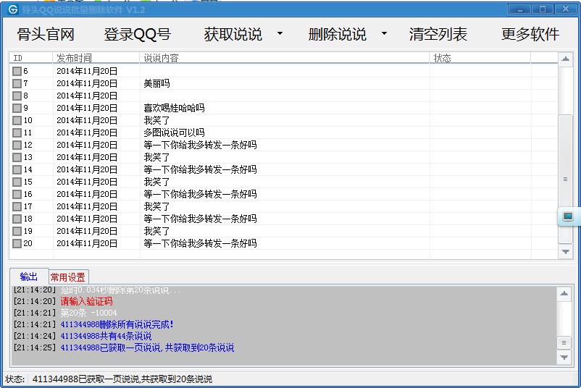
Task: Select the 多图说说可以吗 entry
Action: (174, 132)
